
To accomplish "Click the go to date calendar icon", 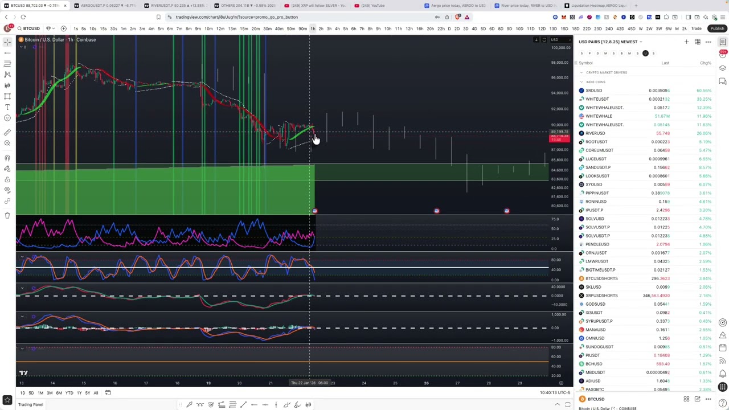I will pos(108,393).
